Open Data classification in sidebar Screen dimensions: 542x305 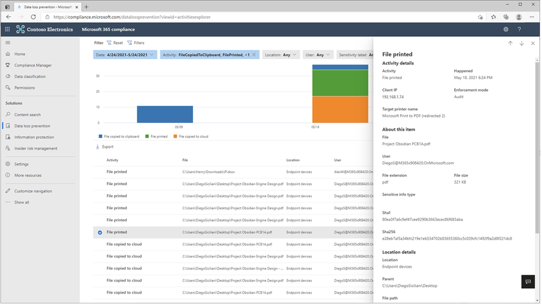[30, 77]
